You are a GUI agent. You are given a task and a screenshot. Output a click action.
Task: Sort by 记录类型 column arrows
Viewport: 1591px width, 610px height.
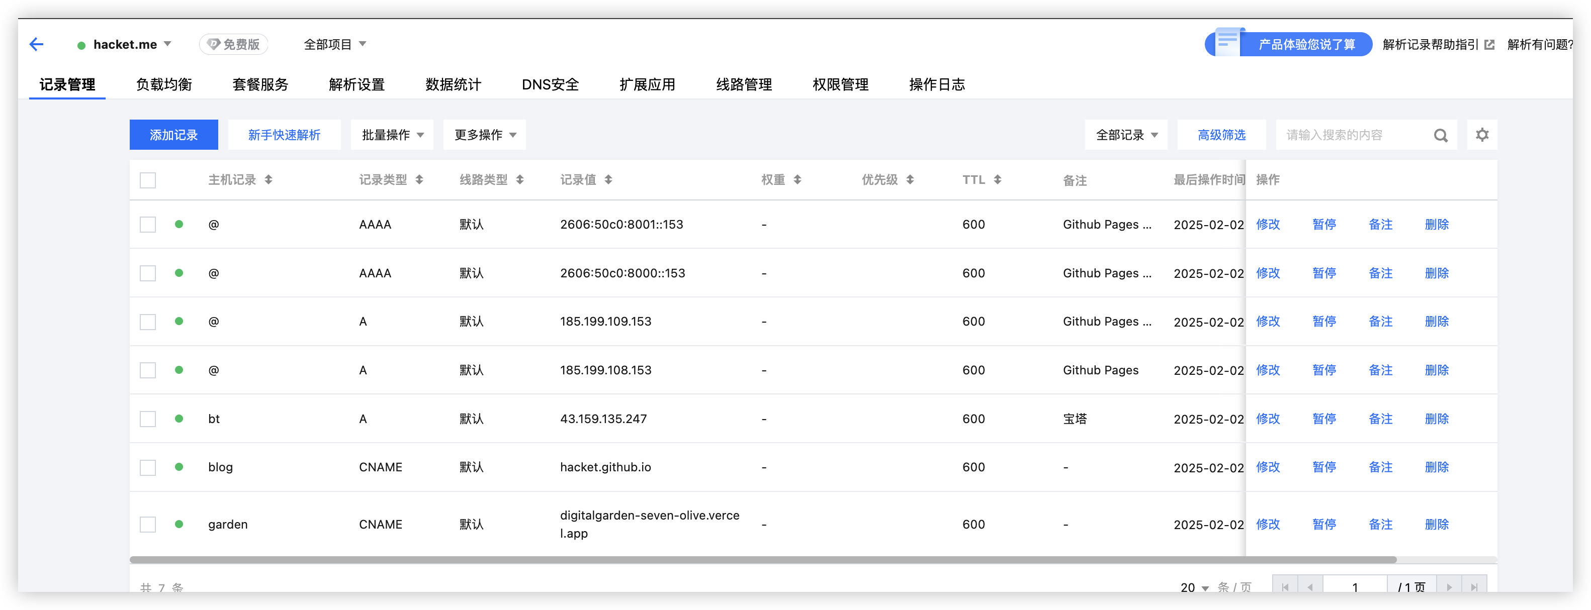click(419, 180)
